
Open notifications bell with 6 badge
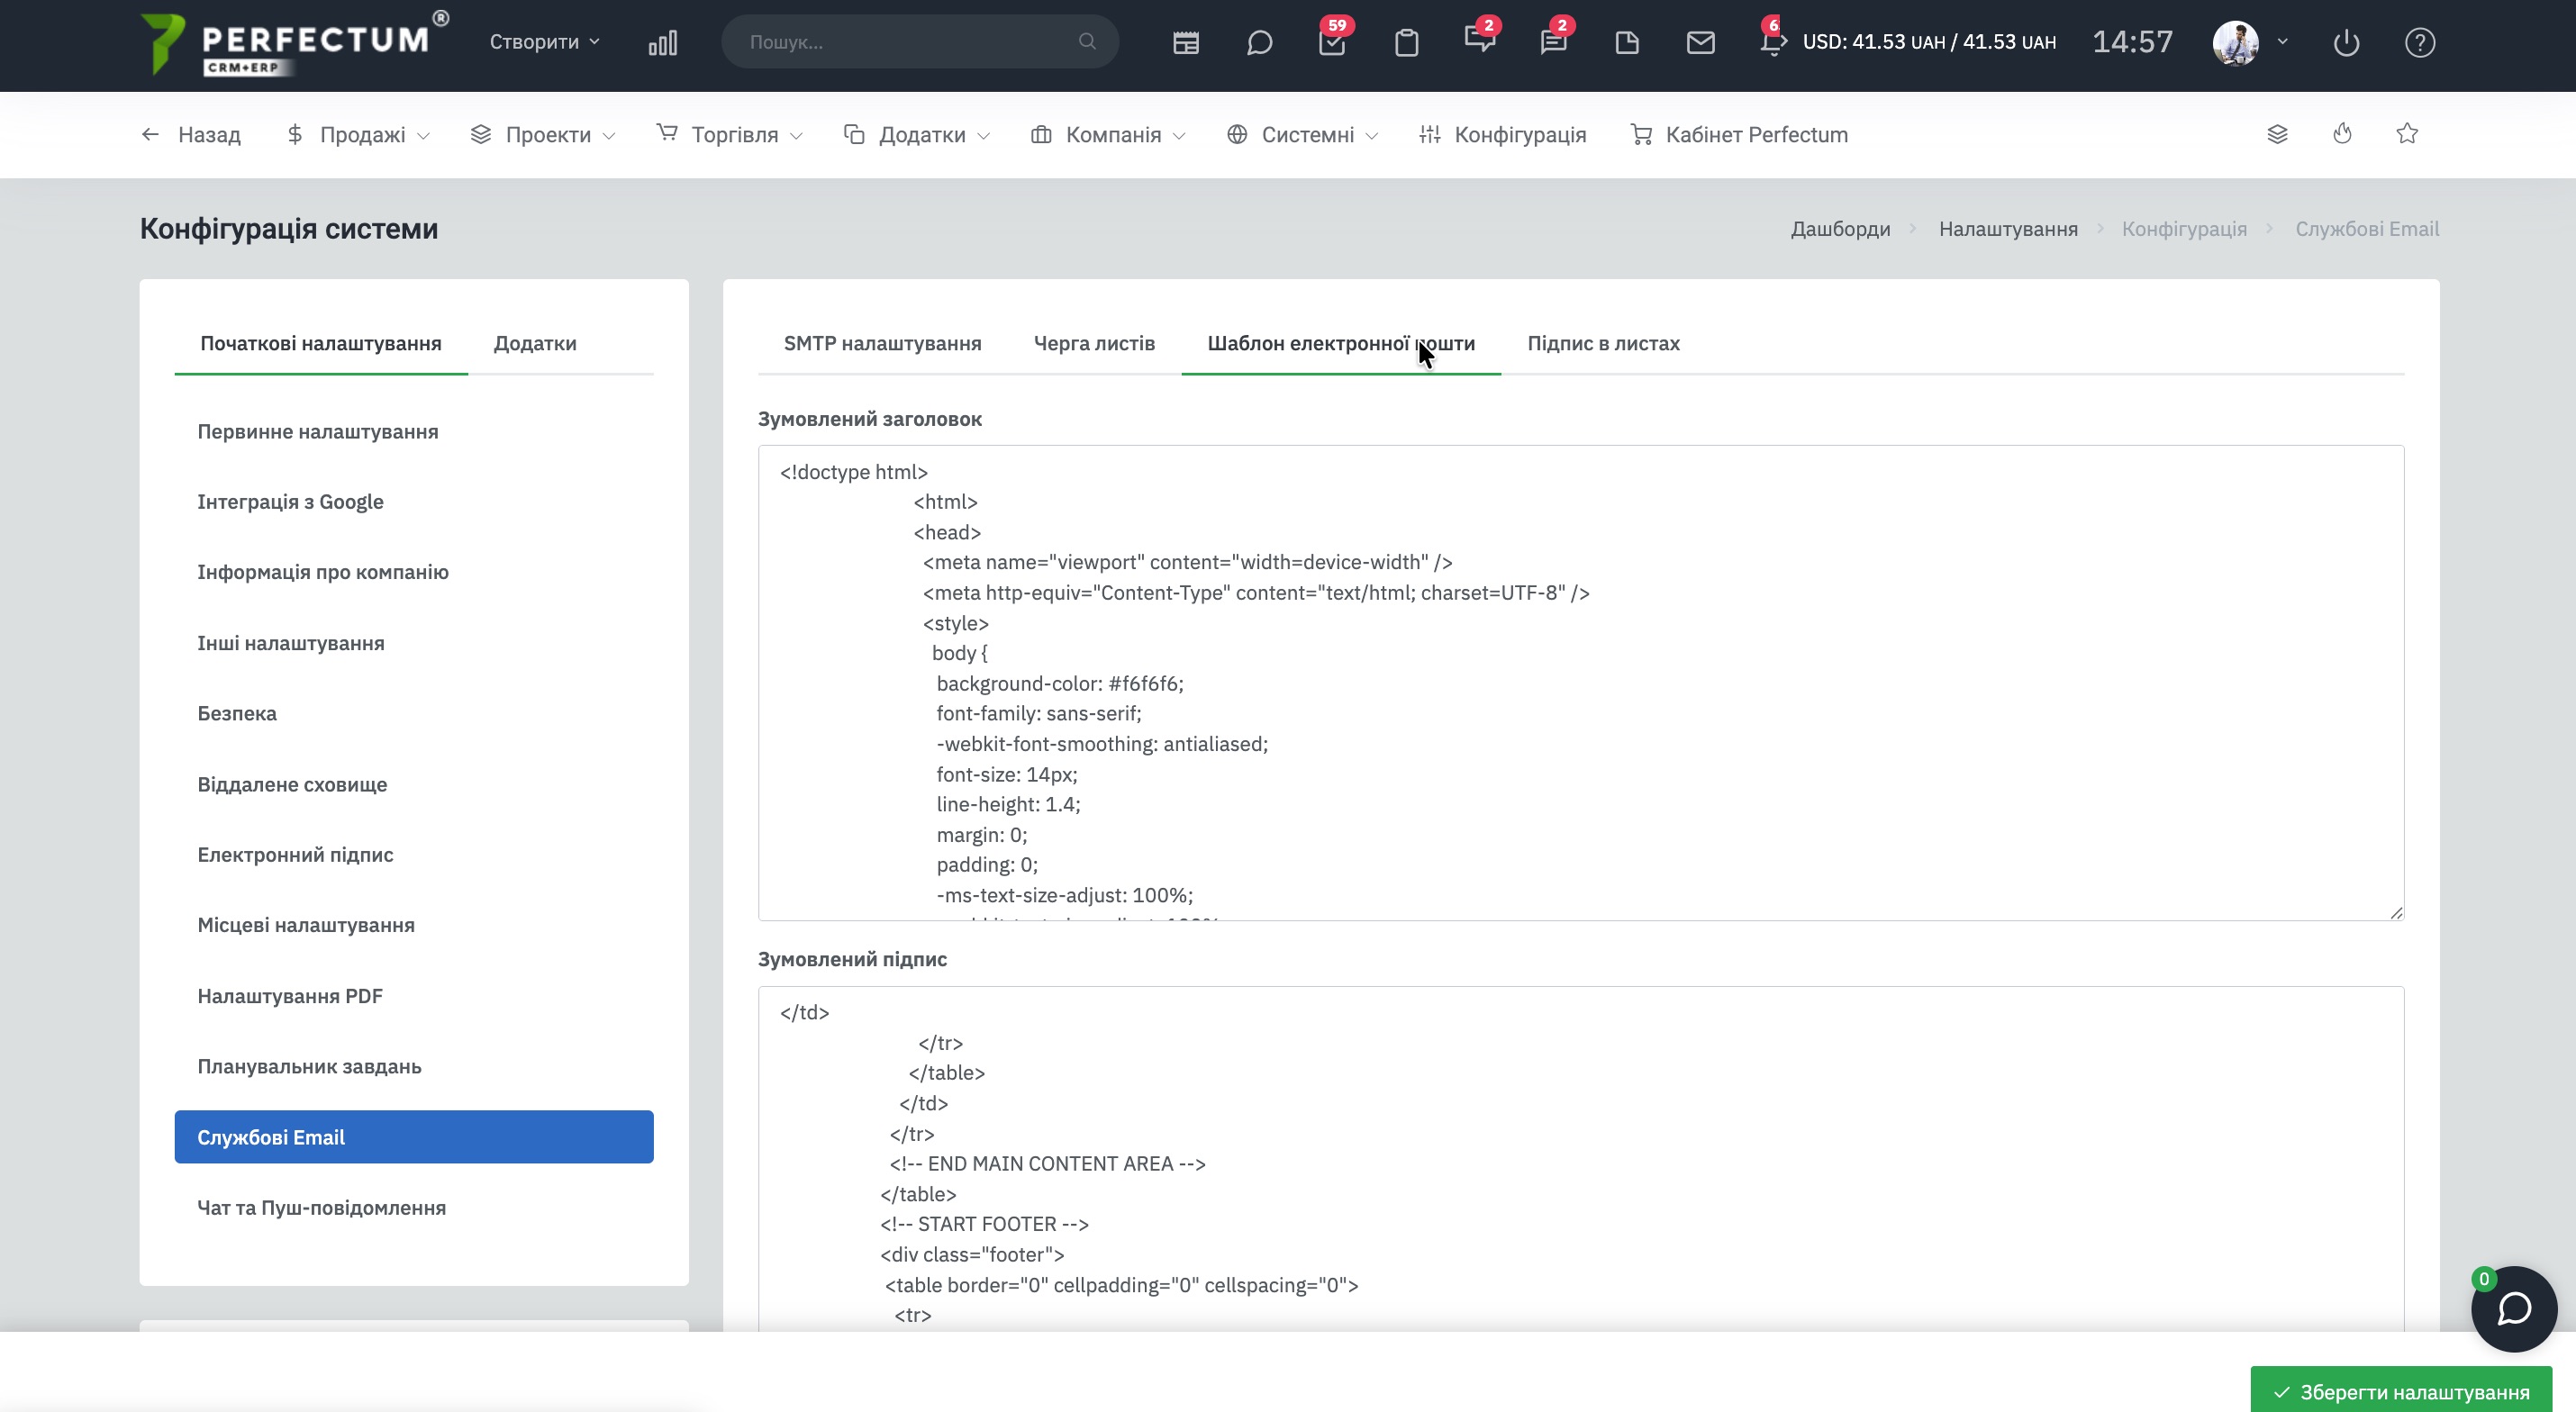(x=1771, y=43)
